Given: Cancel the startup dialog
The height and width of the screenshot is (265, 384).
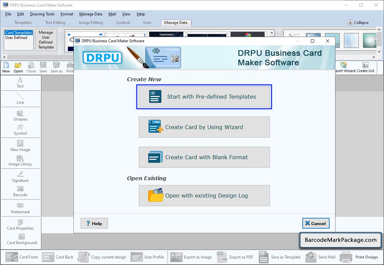Looking at the screenshot, I should [316, 223].
